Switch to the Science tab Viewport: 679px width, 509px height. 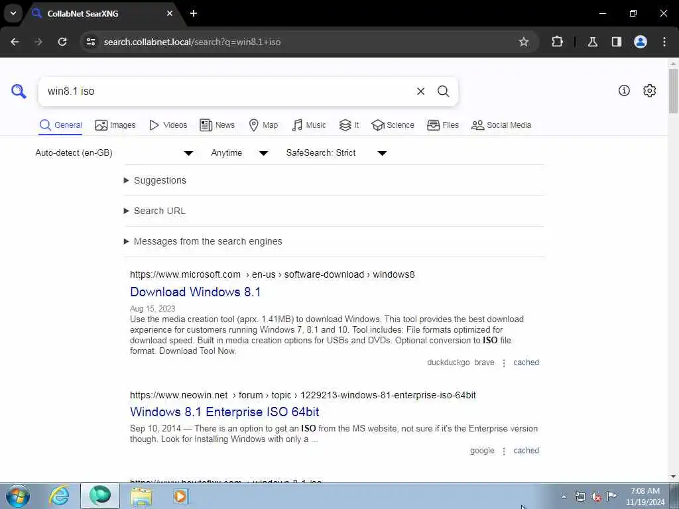pyautogui.click(x=393, y=125)
